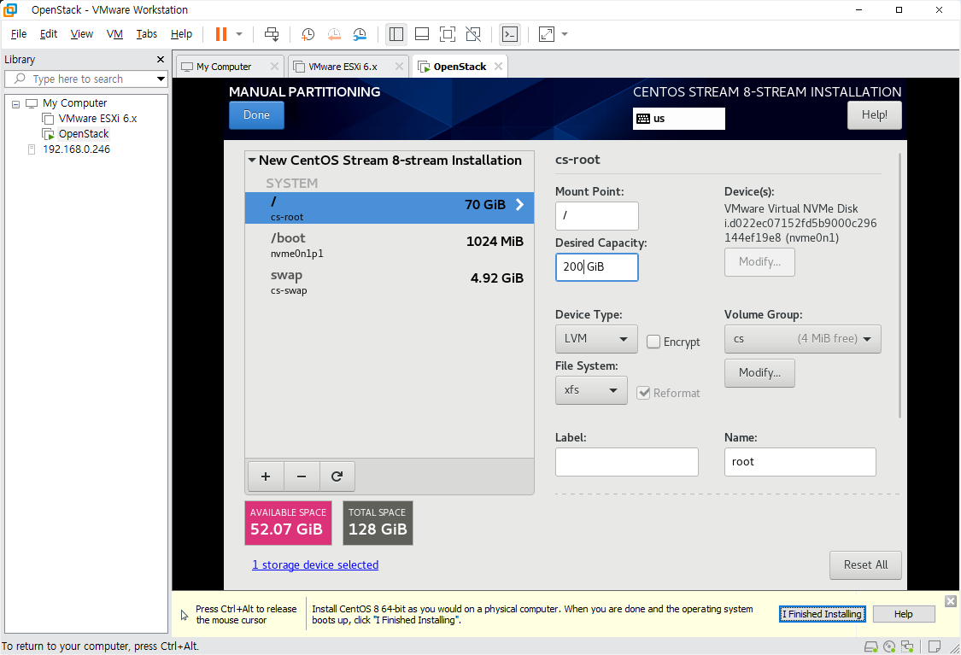961x655 pixels.
Task: Click the Mount Point input field
Action: 596,216
